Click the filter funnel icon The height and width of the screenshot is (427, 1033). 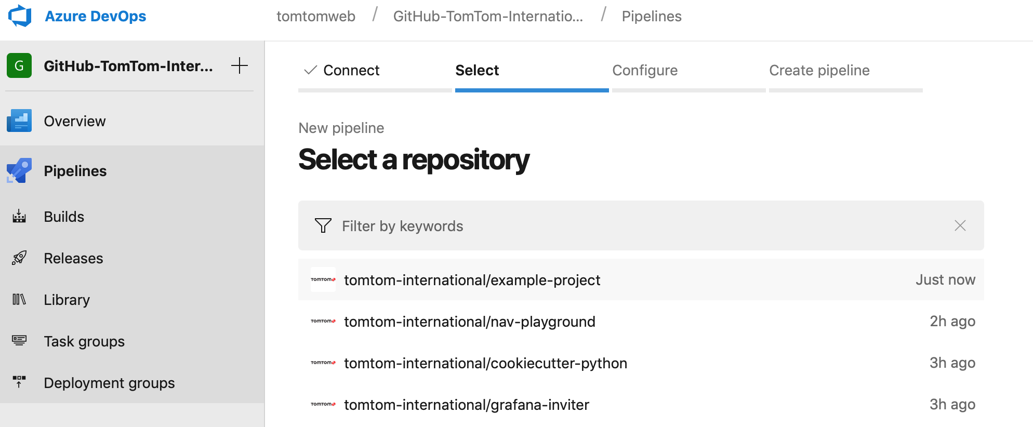click(x=323, y=225)
